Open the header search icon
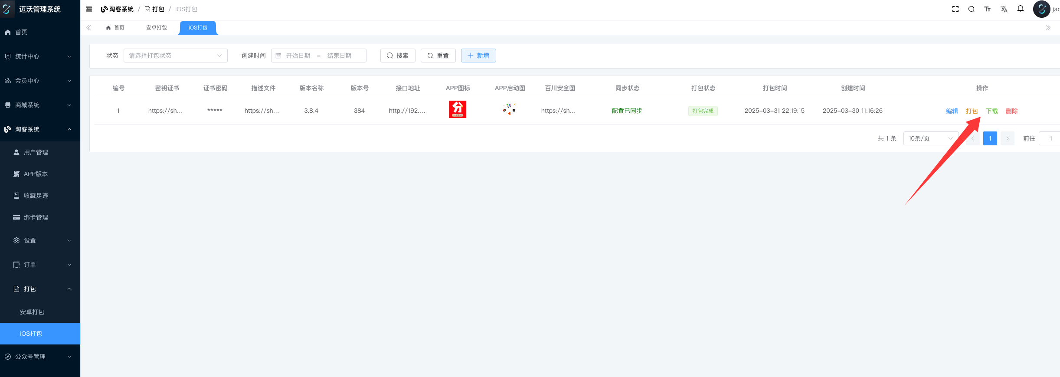Screen dimensions: 1060x377 tap(972, 9)
